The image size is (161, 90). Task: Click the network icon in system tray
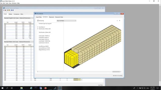coord(142,88)
